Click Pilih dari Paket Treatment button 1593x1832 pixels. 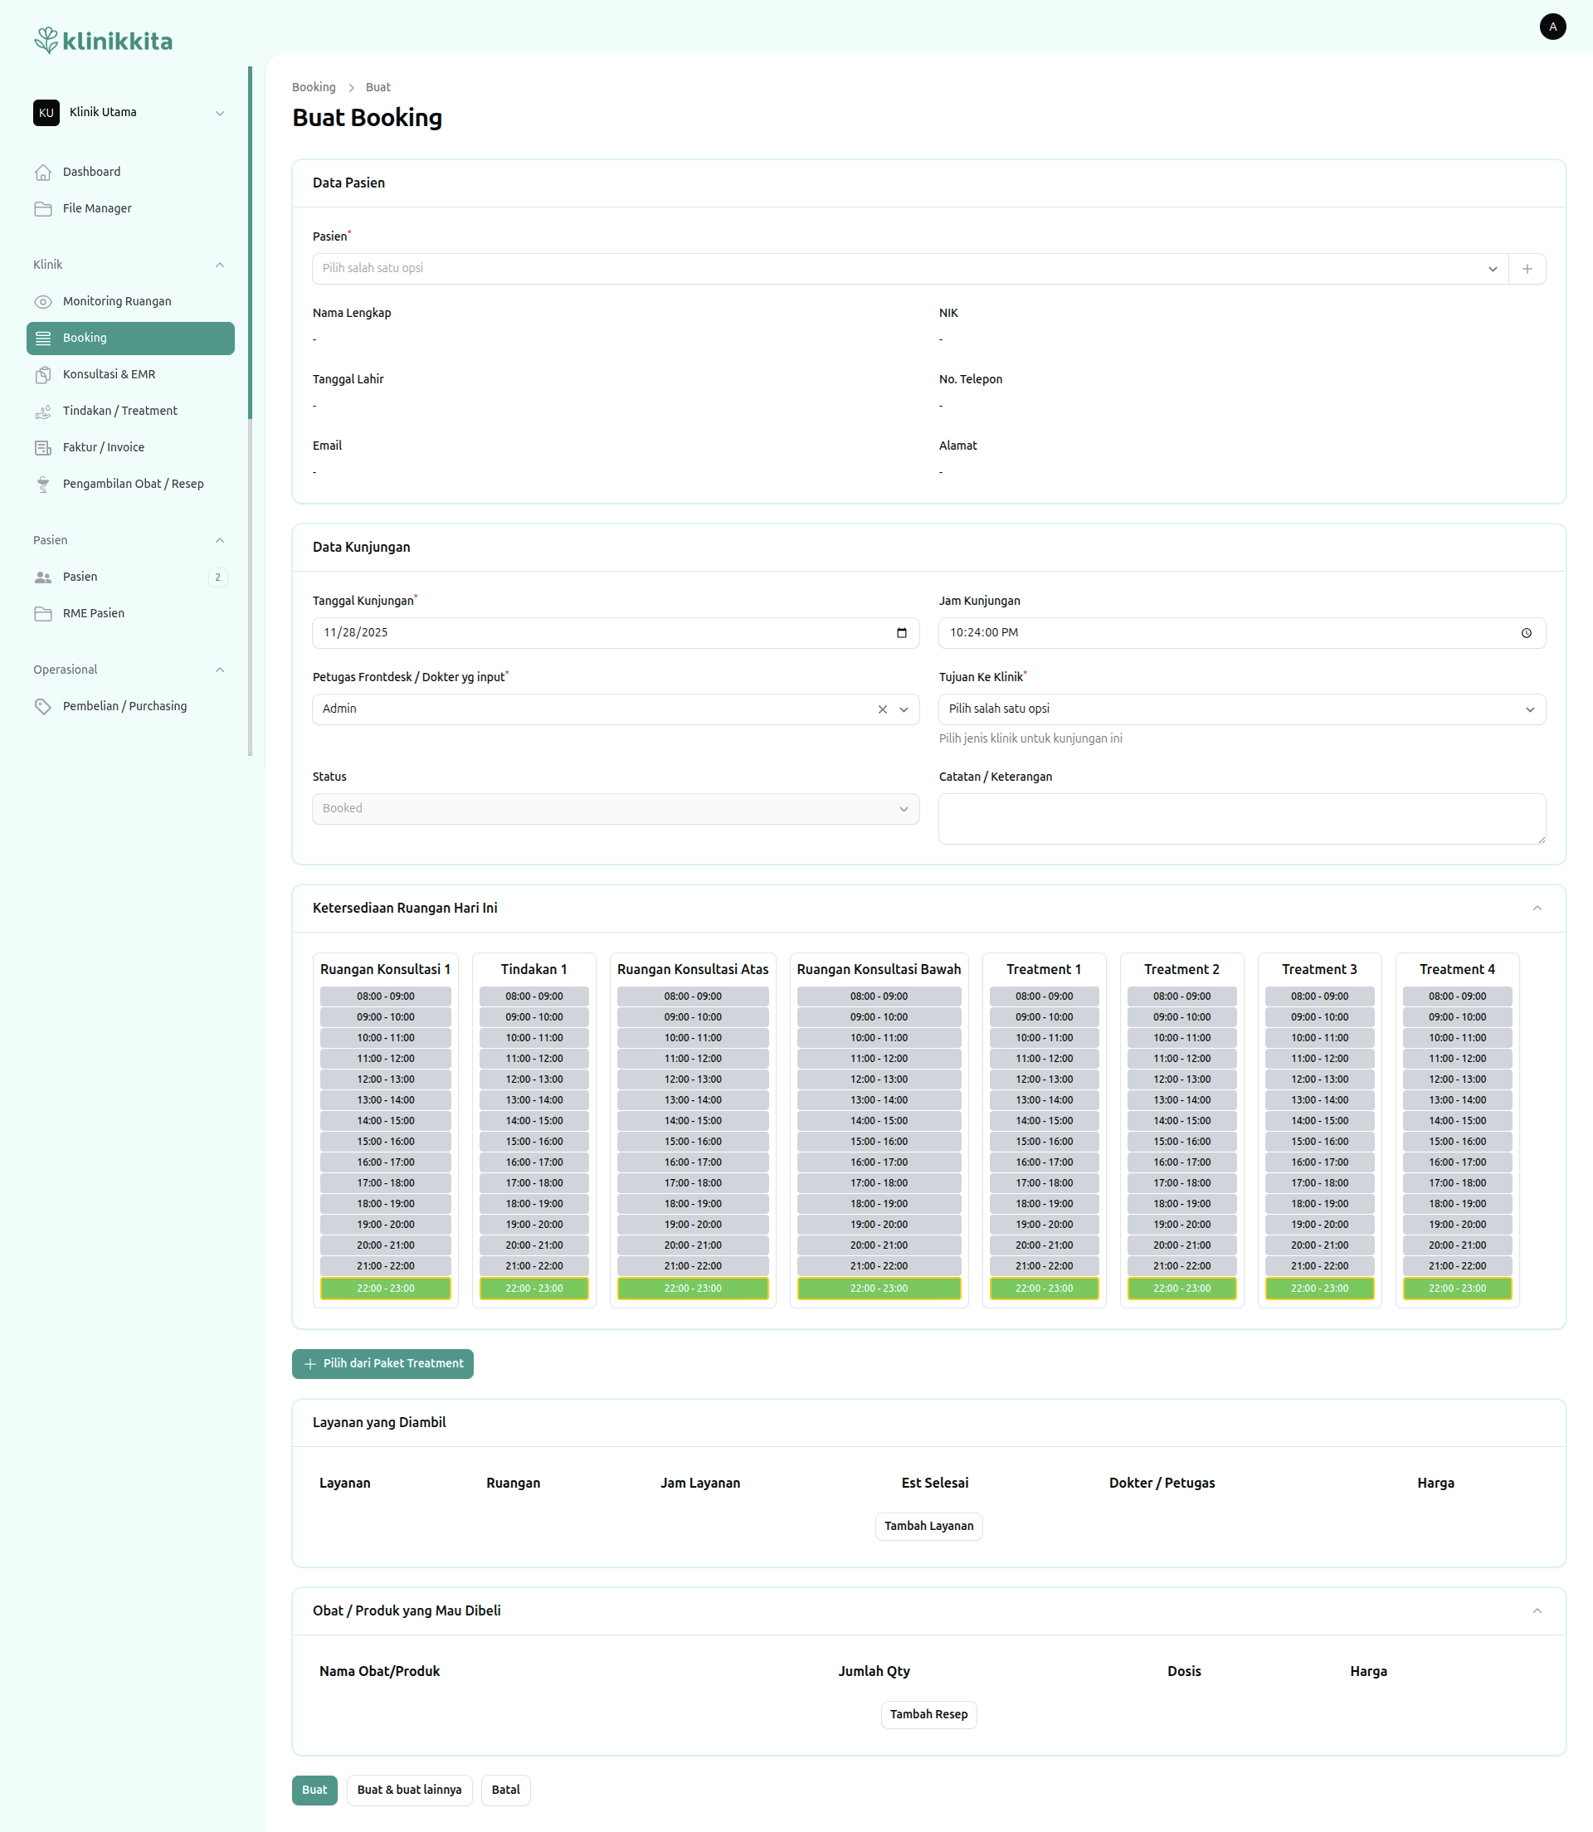[x=382, y=1363]
